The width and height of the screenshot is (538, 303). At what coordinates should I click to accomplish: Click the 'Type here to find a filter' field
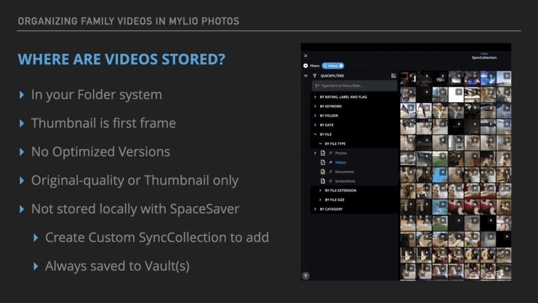point(355,86)
